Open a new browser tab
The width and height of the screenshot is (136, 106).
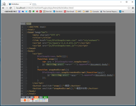35,4
